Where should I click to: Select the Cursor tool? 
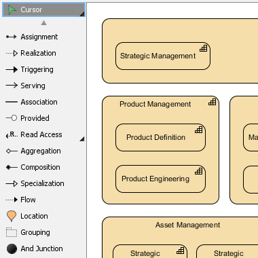click(x=43, y=10)
